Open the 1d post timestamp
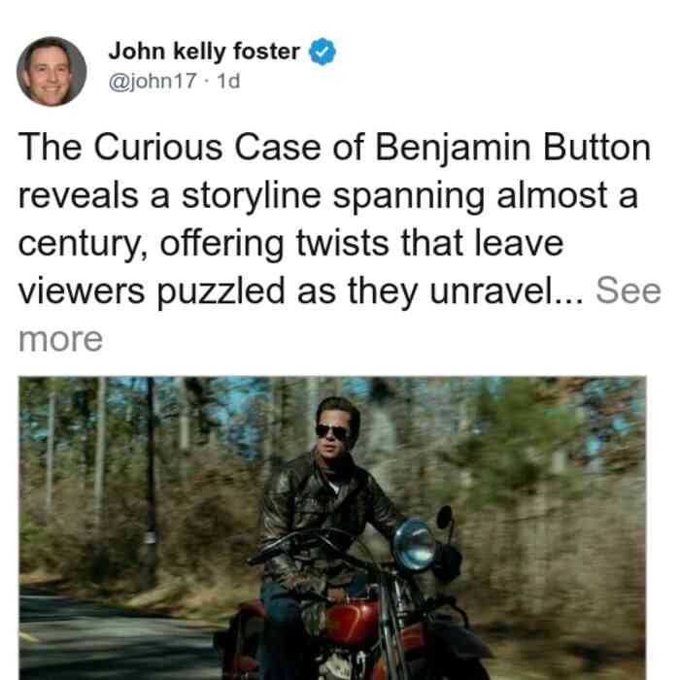The width and height of the screenshot is (680, 680). click(228, 81)
